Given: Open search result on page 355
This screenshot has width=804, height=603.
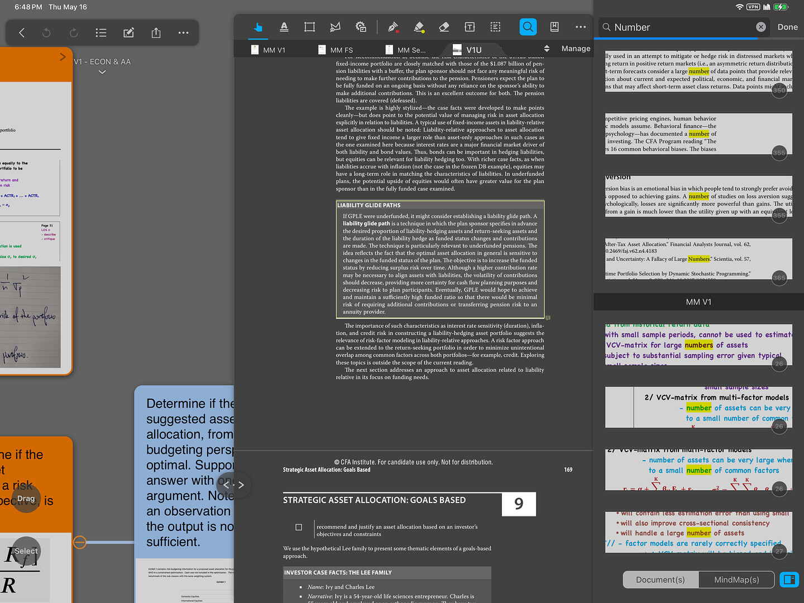Looking at the screenshot, I should 698,134.
